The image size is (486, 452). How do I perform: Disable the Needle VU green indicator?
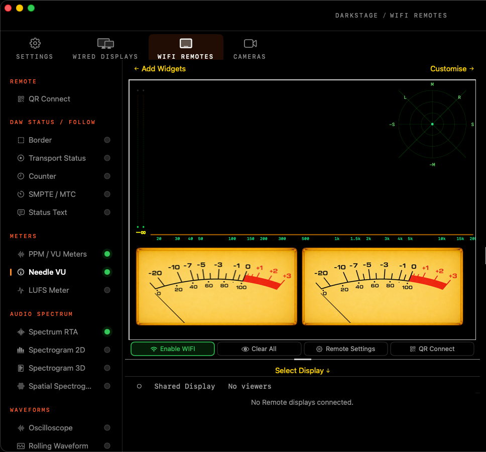107,272
